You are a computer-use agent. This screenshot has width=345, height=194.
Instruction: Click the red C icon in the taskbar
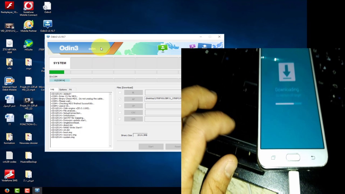27,190
